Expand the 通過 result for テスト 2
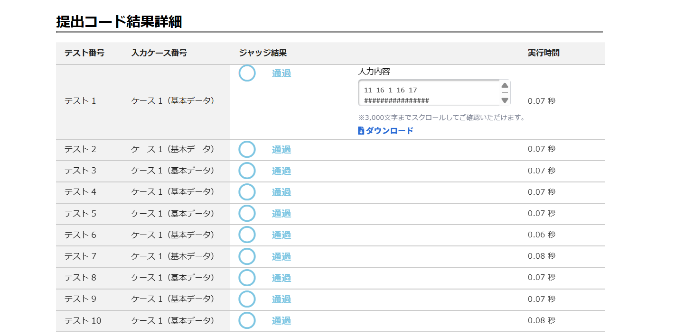The height and width of the screenshot is (335, 675). [281, 149]
